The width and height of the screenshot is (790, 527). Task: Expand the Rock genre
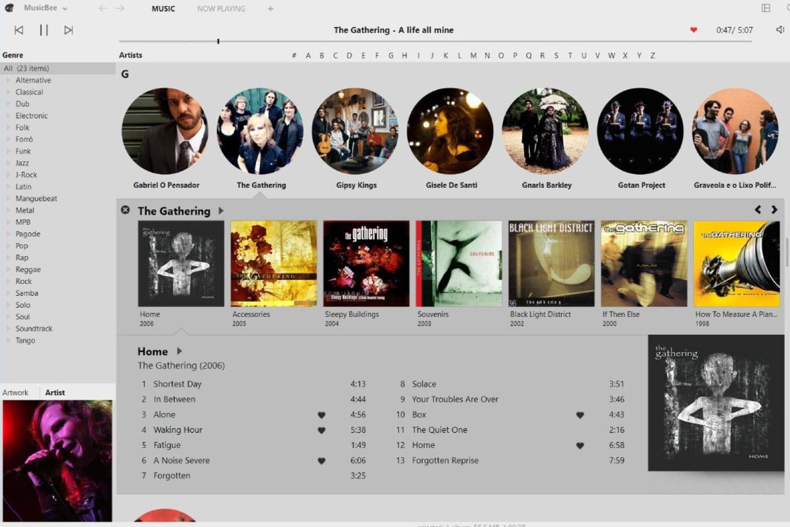tap(8, 281)
